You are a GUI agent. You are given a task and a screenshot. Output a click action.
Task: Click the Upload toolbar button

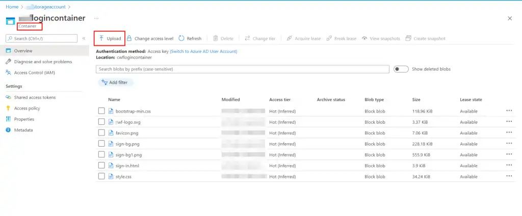pyautogui.click(x=110, y=39)
